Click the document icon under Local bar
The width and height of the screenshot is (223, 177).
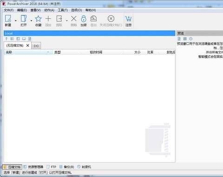[x=30, y=39]
